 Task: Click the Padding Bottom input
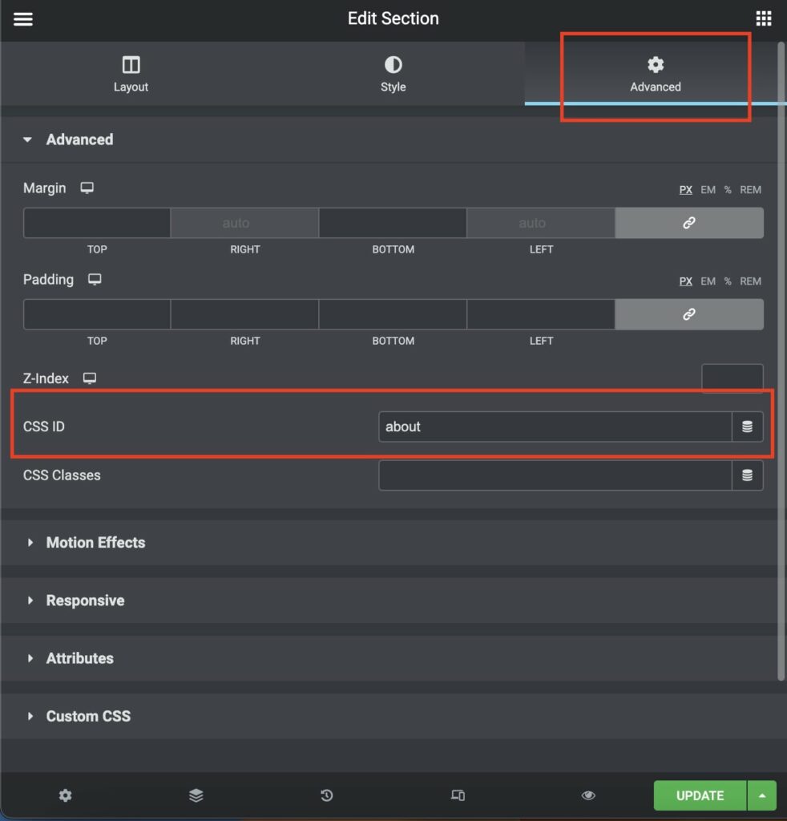(393, 314)
